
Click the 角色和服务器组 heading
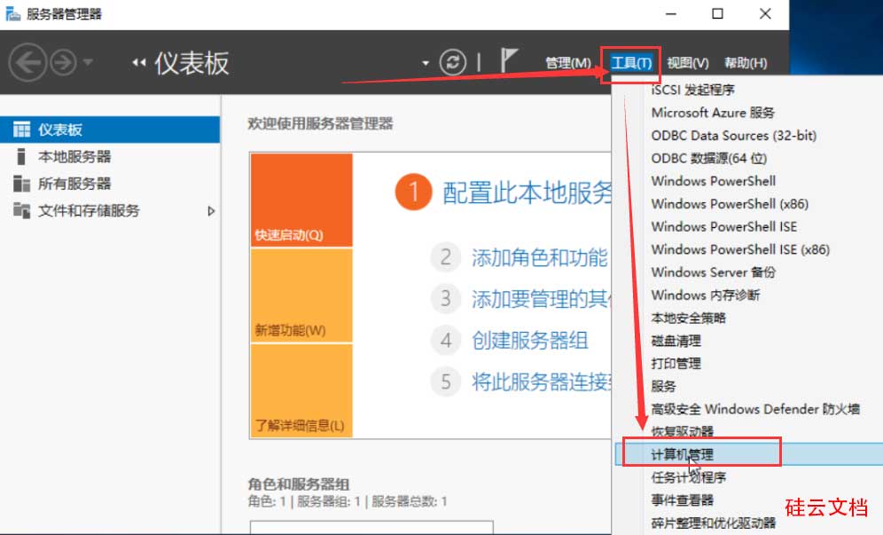coord(299,484)
